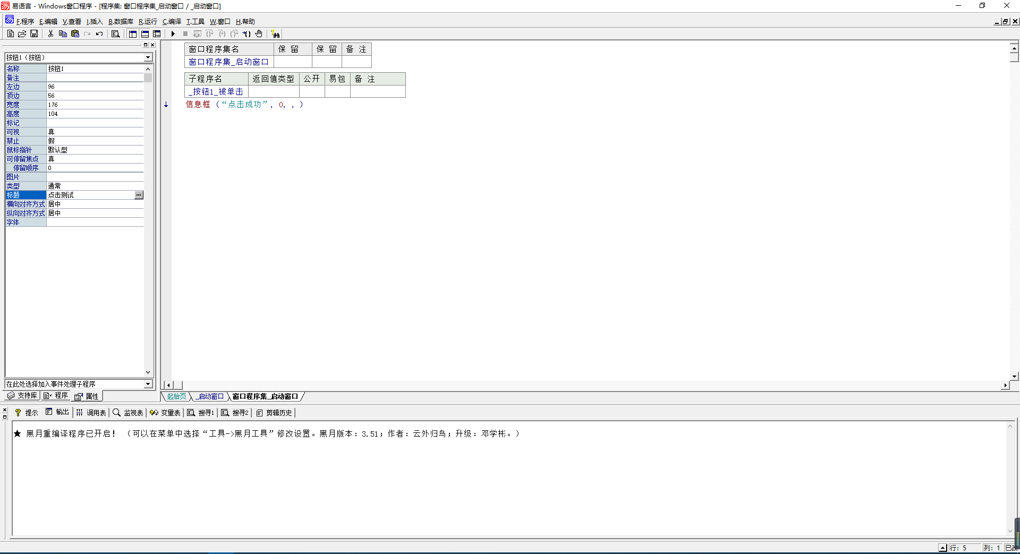The height and width of the screenshot is (554, 1020).
Task: Click code editor horizontal scroll right arrow
Action: [1005, 385]
